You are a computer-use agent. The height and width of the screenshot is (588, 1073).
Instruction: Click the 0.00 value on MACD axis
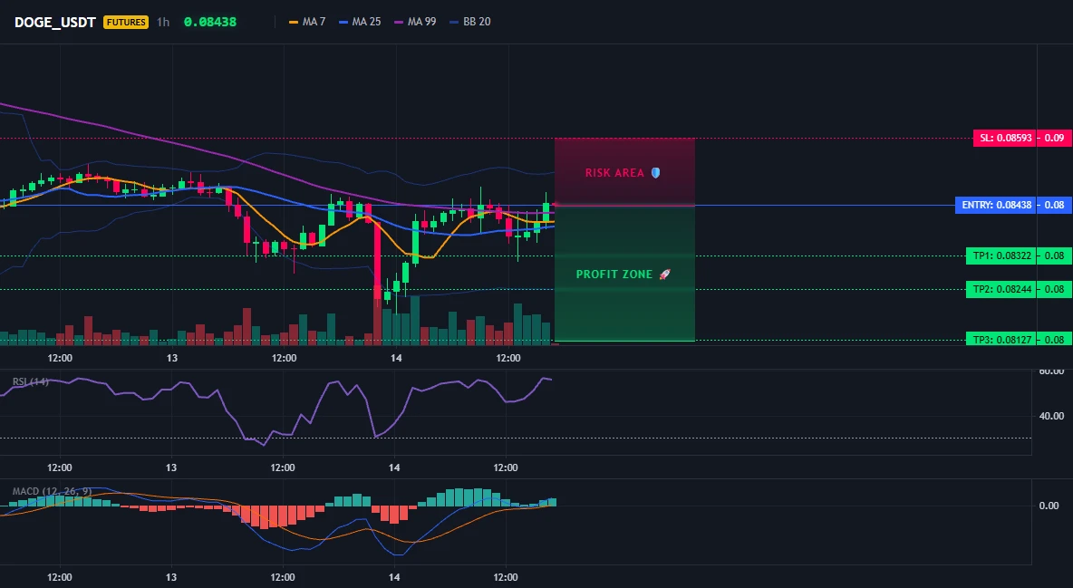pyautogui.click(x=1049, y=506)
